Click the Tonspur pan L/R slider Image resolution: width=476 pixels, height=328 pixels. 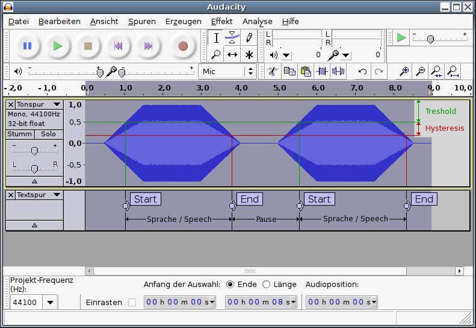tap(35, 169)
